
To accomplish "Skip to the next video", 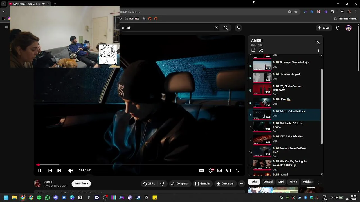I will pyautogui.click(x=59, y=171).
